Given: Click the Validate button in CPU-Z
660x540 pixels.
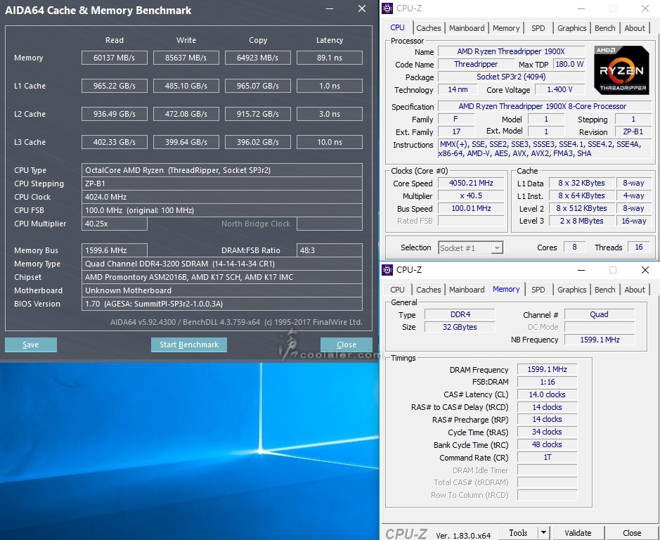Looking at the screenshot, I should (578, 533).
